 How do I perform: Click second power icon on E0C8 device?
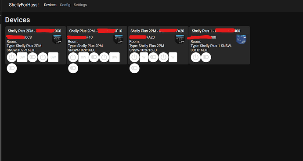point(43,57)
